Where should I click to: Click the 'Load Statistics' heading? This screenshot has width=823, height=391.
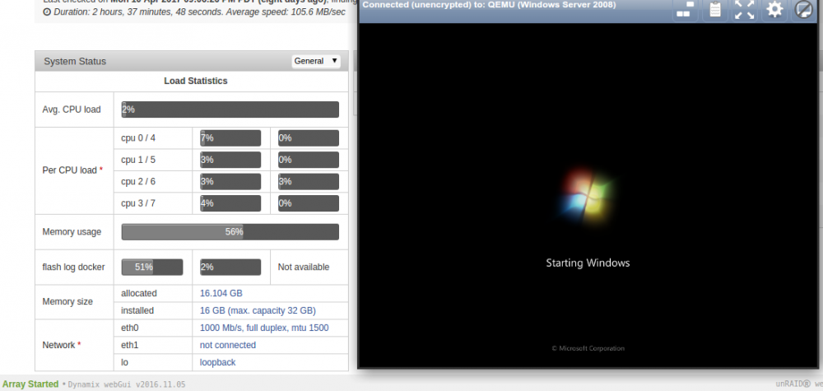point(196,81)
